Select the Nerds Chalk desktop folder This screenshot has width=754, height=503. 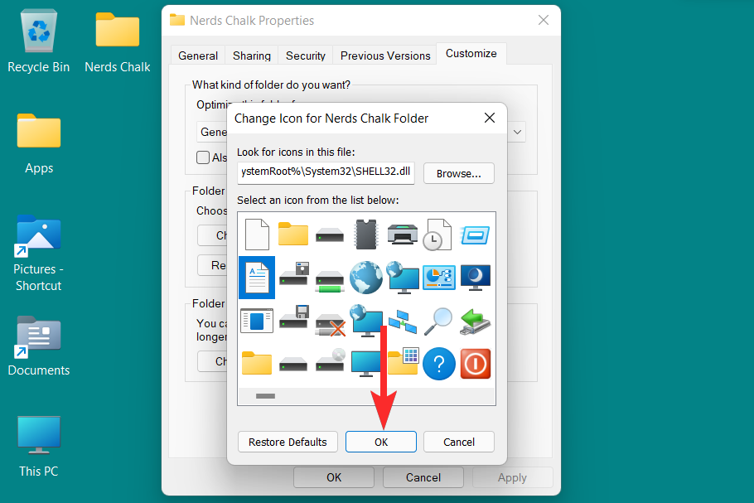pyautogui.click(x=118, y=42)
